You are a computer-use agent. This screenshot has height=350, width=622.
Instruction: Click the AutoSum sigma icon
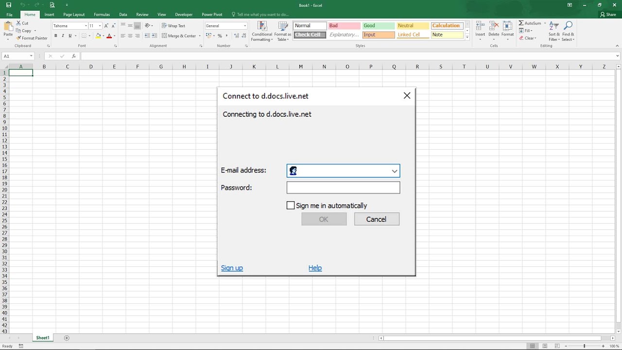tap(521, 23)
